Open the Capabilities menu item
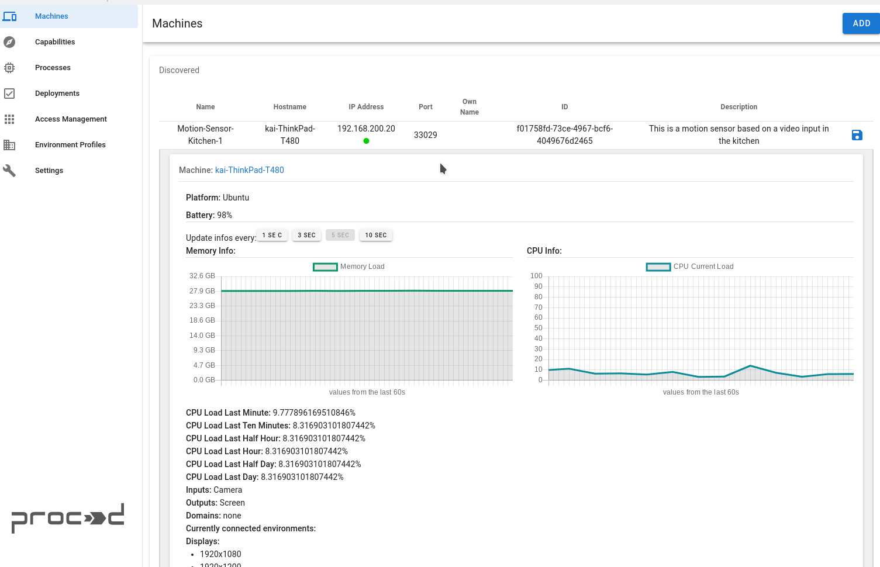 [x=55, y=42]
